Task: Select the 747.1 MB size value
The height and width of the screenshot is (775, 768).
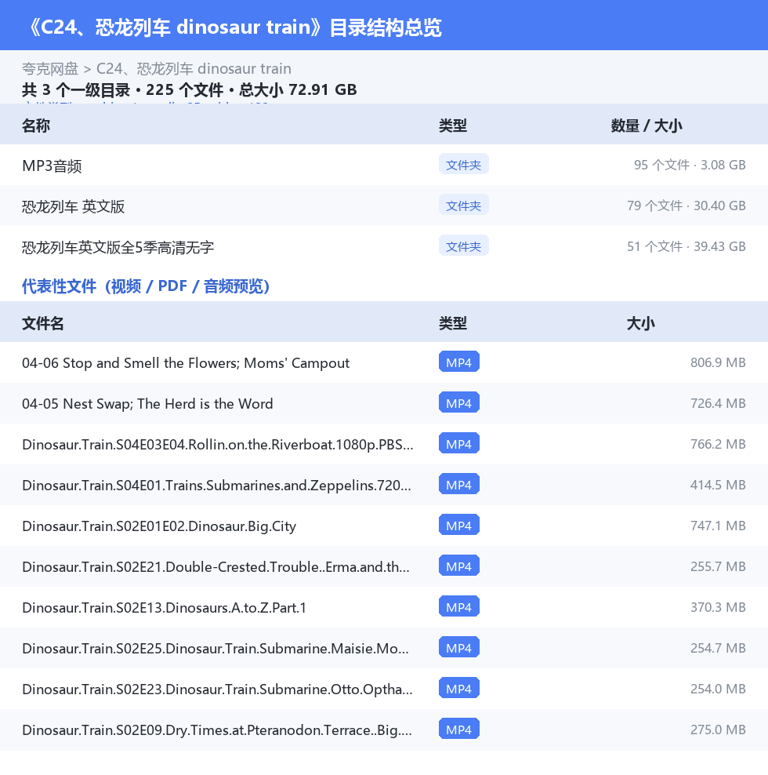Action: click(718, 526)
